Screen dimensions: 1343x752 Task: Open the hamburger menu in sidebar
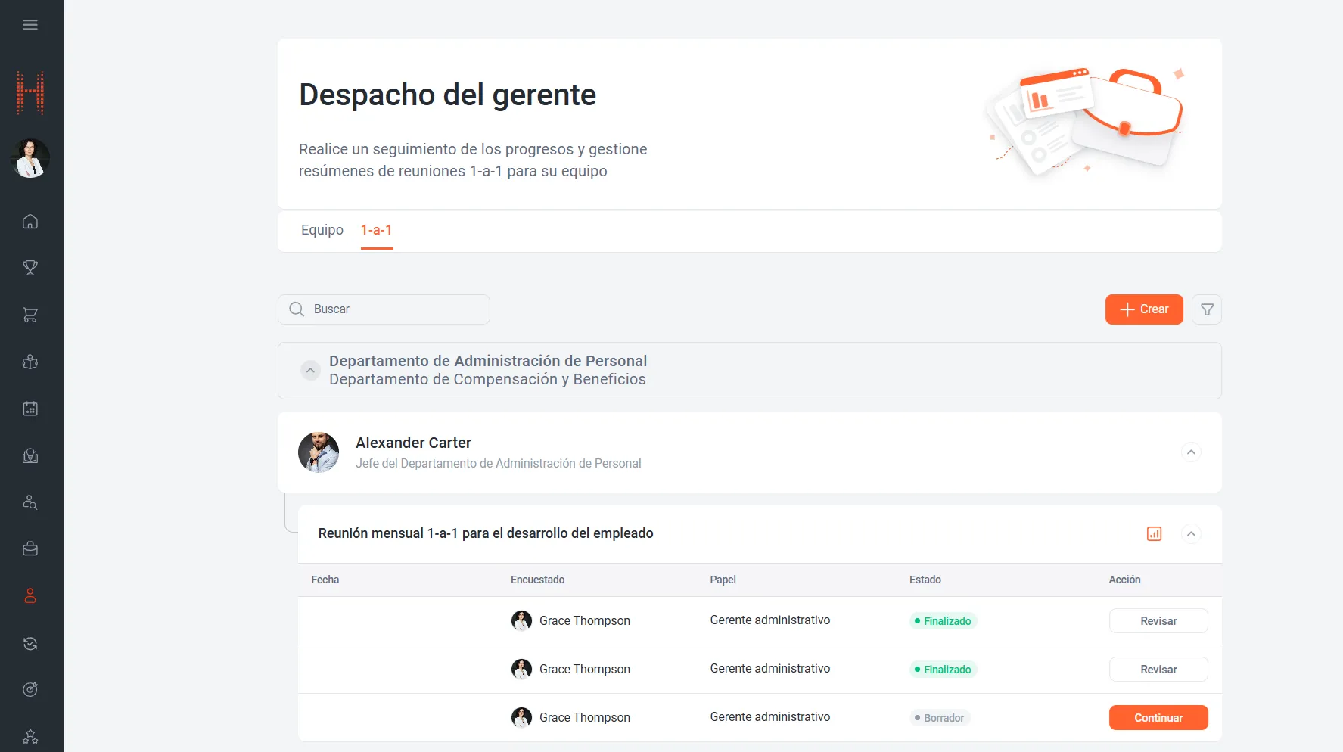point(30,25)
